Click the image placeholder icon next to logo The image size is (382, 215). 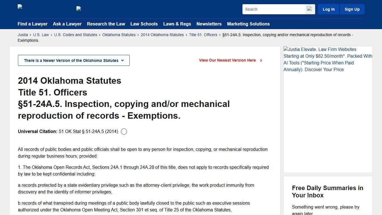(x=78, y=8)
